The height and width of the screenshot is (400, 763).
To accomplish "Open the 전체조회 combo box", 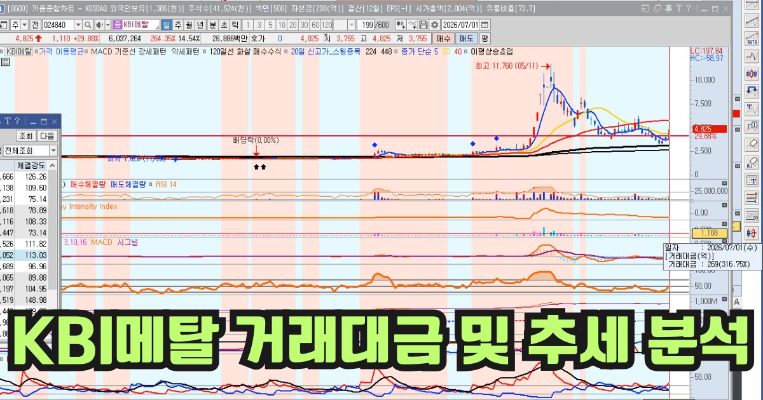I will (29, 150).
